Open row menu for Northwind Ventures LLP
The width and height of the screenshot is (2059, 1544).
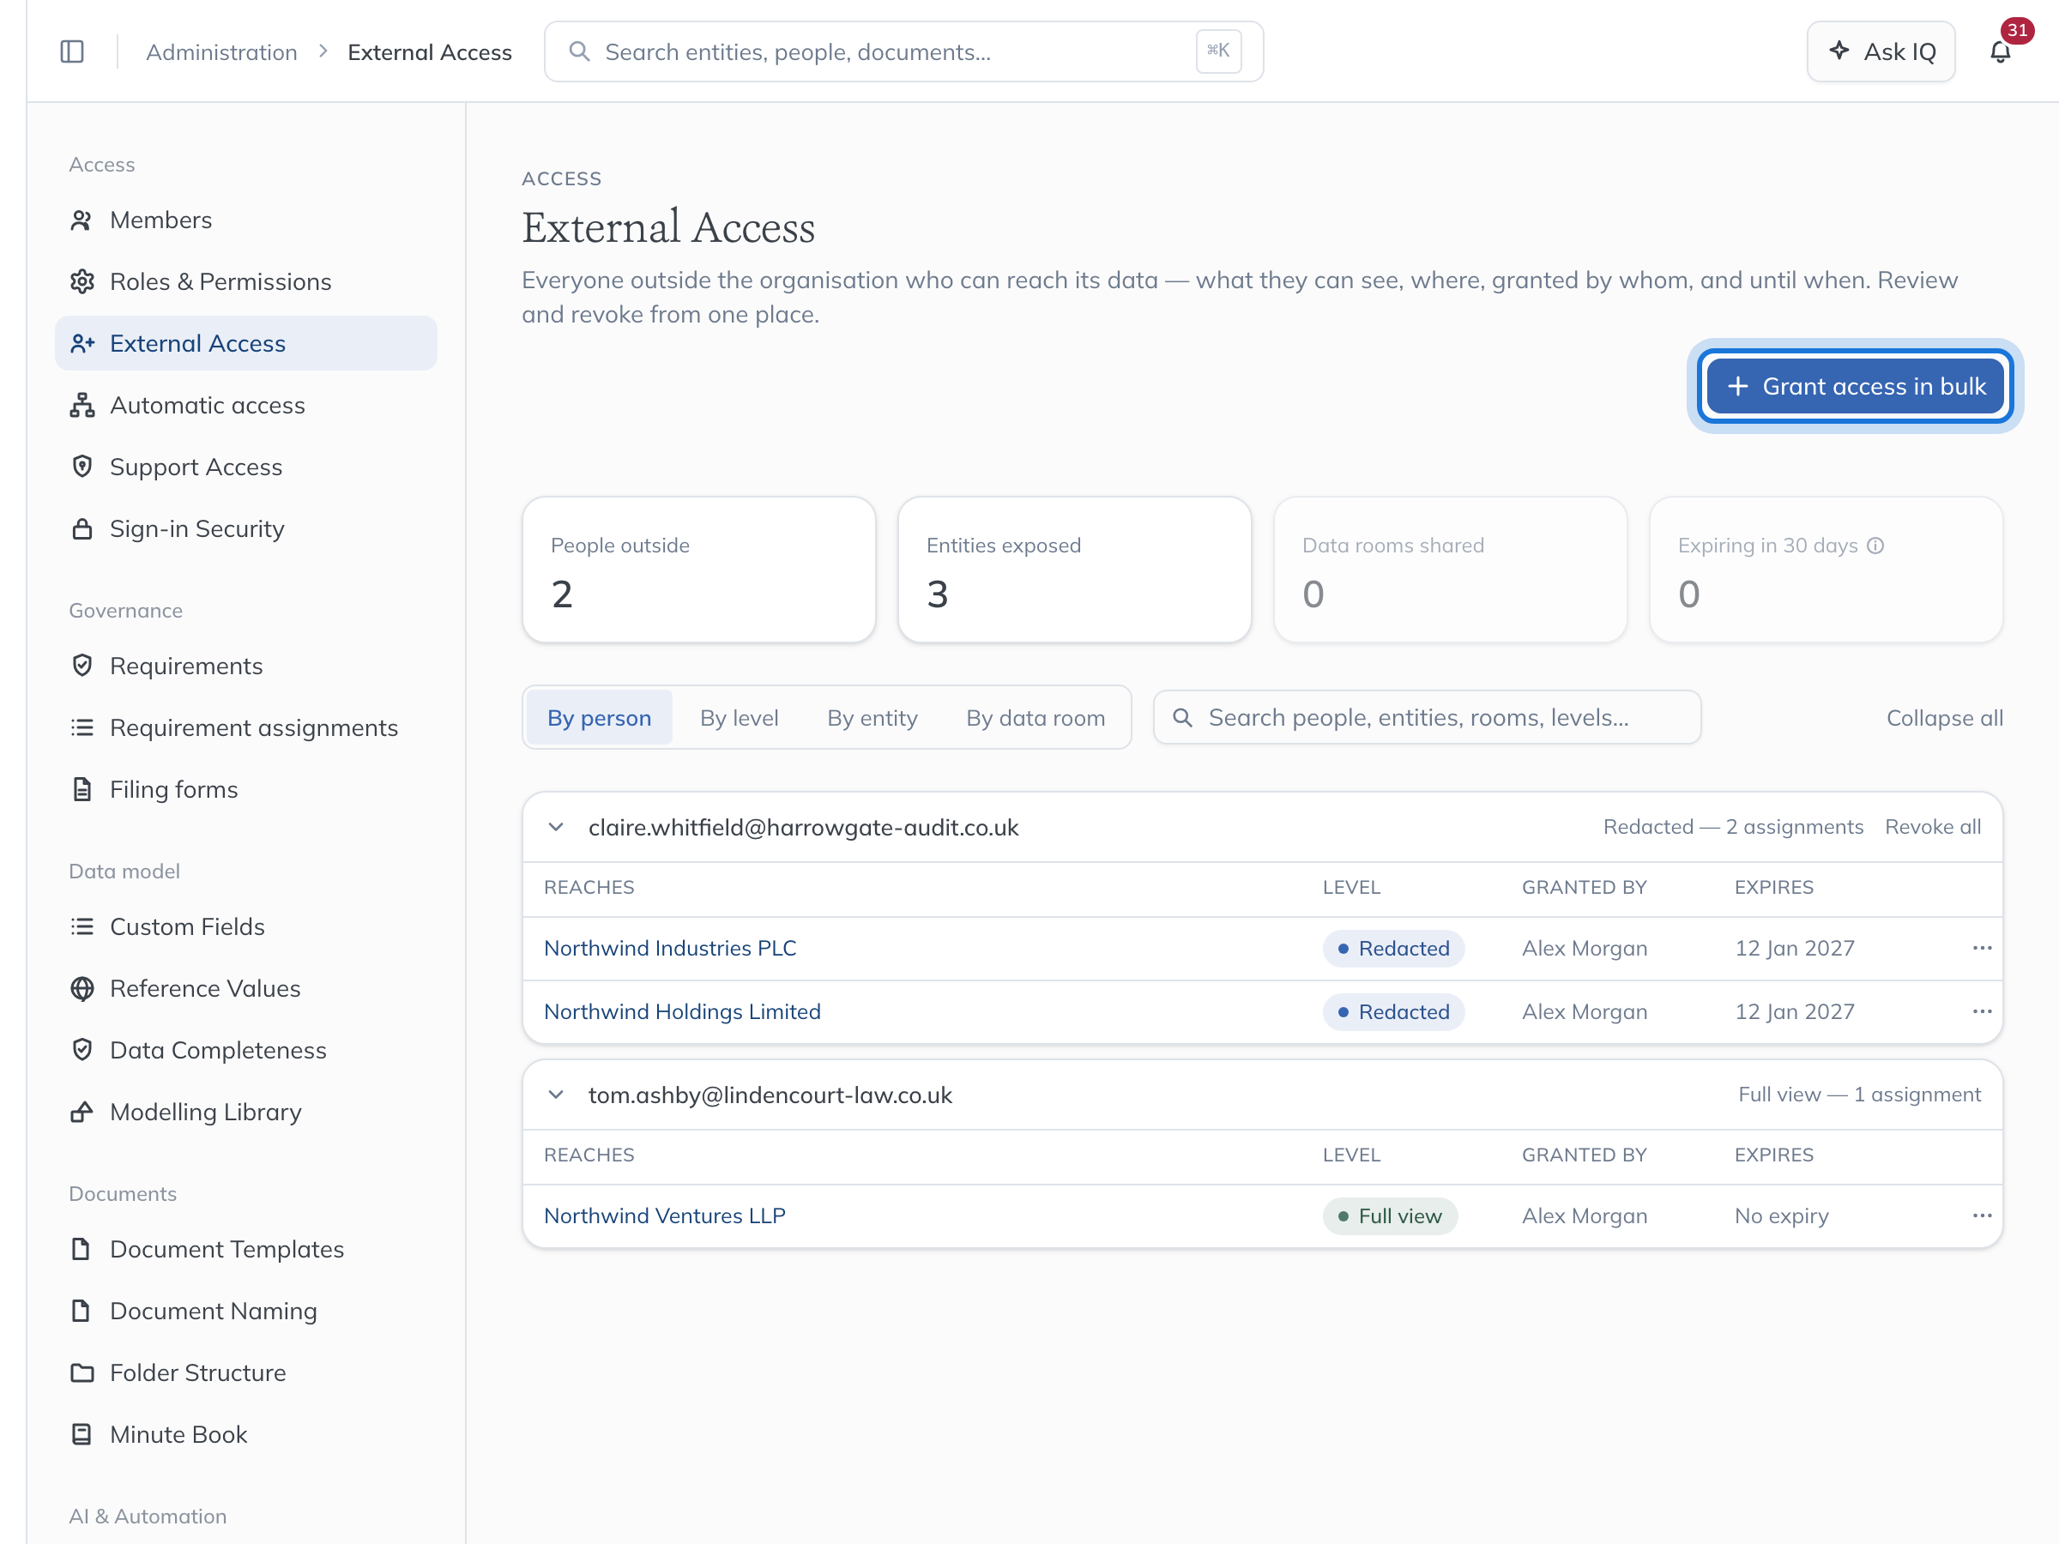tap(1982, 1216)
